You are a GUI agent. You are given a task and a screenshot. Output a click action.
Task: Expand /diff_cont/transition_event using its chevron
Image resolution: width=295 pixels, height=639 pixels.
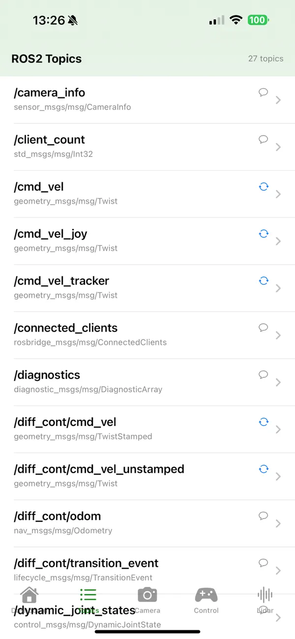(x=278, y=570)
